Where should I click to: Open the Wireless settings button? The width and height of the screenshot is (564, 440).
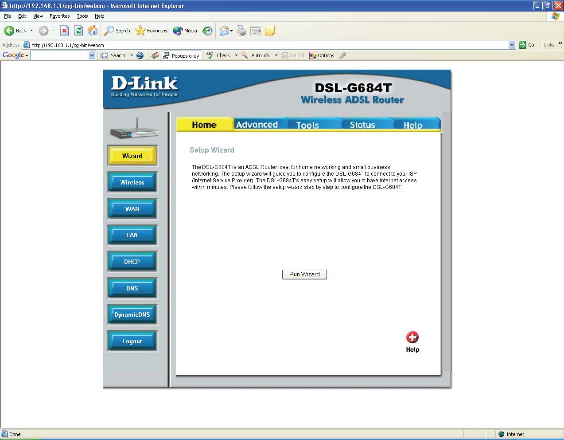132,182
